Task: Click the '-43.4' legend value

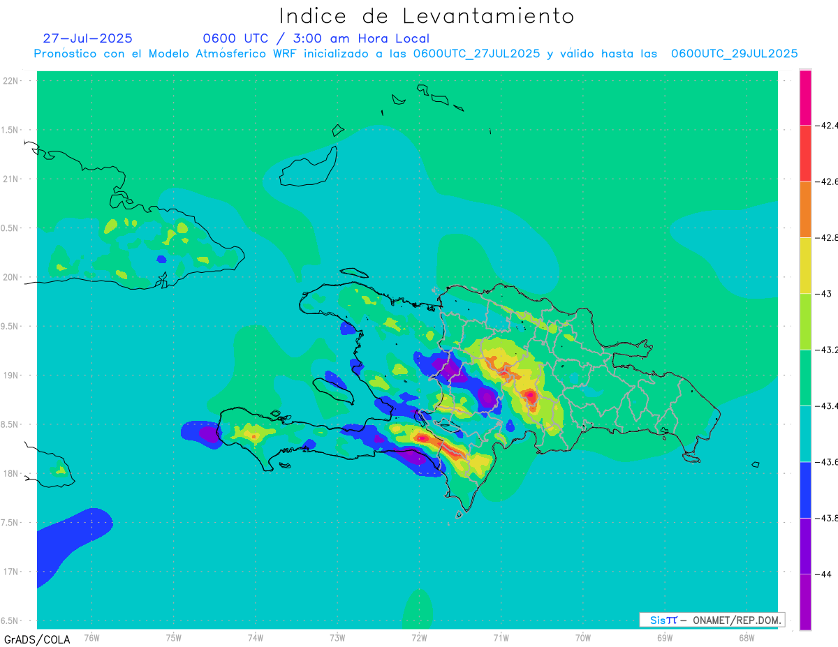Action: (x=827, y=406)
